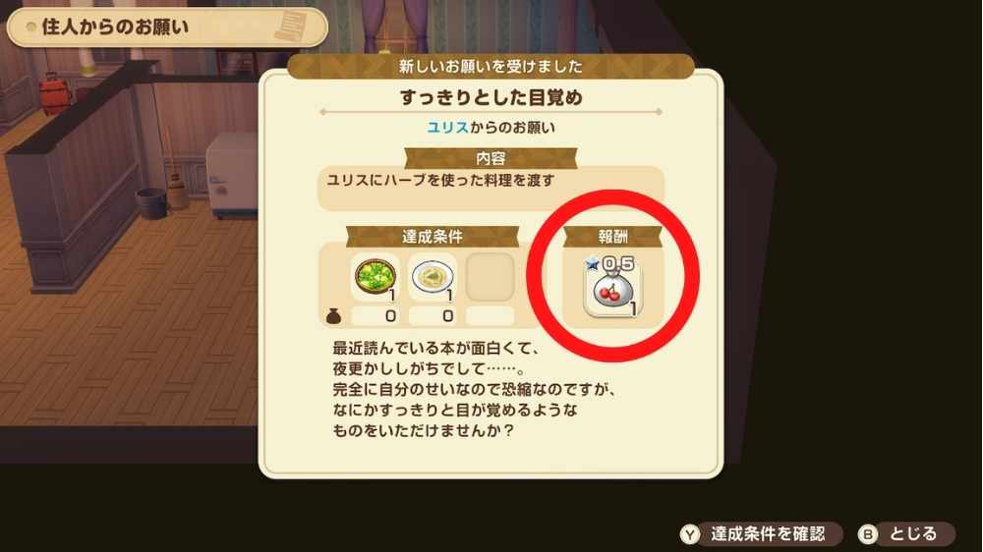Viewport: 983px width, 552px height.
Task: Select the cherry reward bag icon
Action: pyautogui.click(x=610, y=289)
